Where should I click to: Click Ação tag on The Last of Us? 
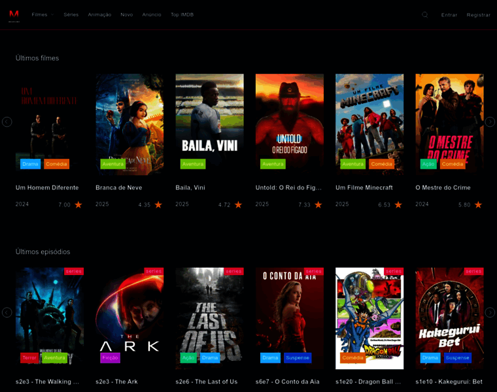pyautogui.click(x=188, y=358)
